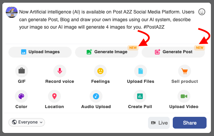Viewport: 214px width, 136px height.
Task: Select the Feelings smiley icon
Action: coord(100,71)
